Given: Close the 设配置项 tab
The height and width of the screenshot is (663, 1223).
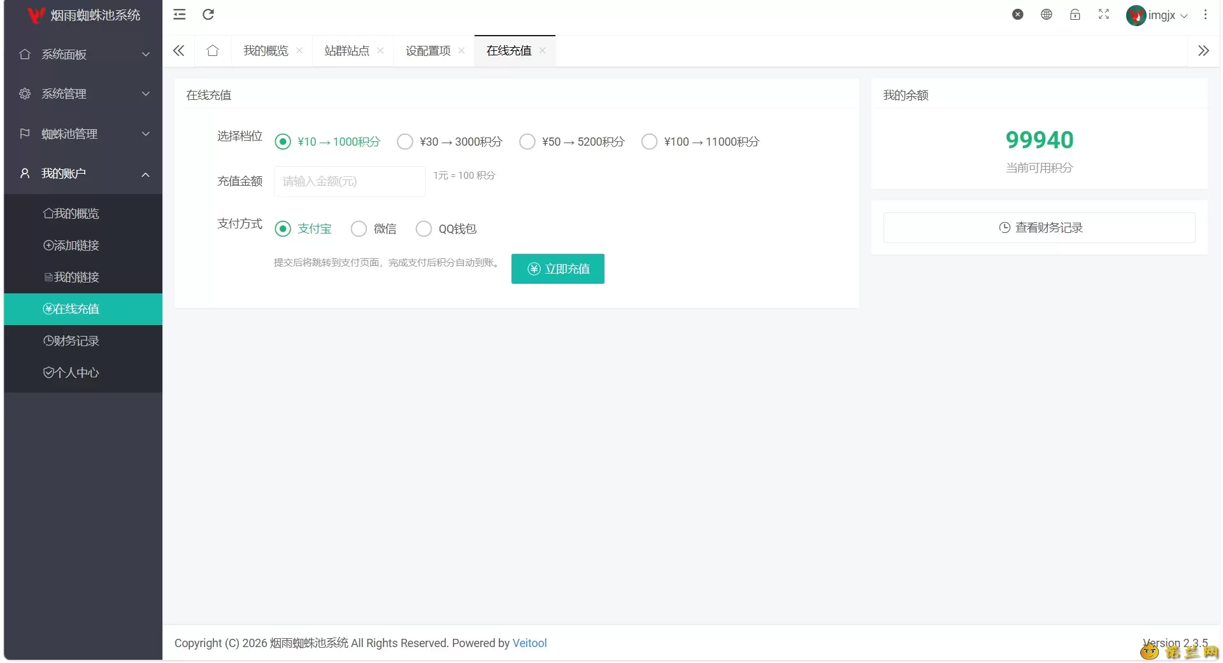Looking at the screenshot, I should point(461,51).
